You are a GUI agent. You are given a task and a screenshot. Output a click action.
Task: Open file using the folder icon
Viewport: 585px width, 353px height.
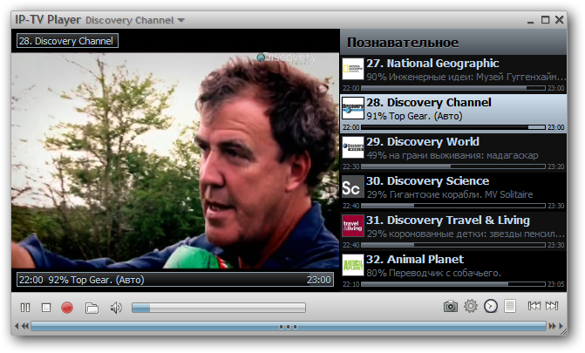pyautogui.click(x=92, y=307)
